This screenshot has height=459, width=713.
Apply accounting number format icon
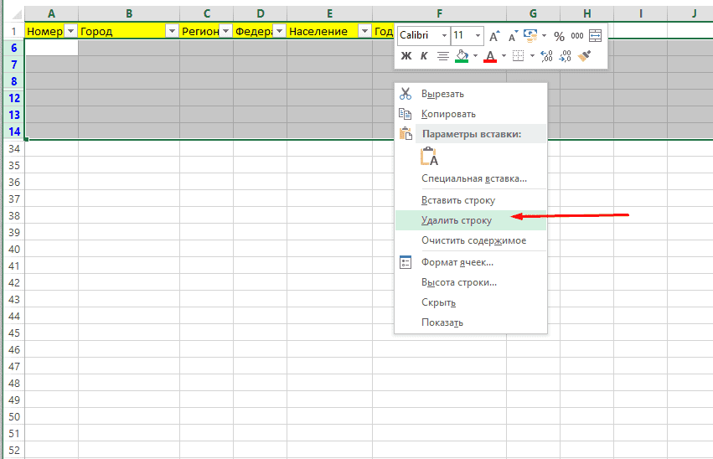[530, 35]
